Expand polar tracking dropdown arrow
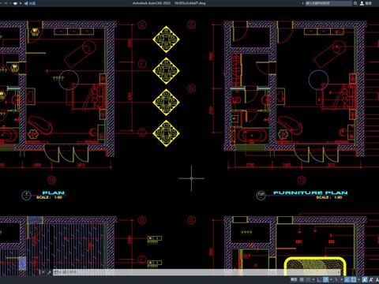The height and width of the screenshot is (284, 379). coord(331,279)
